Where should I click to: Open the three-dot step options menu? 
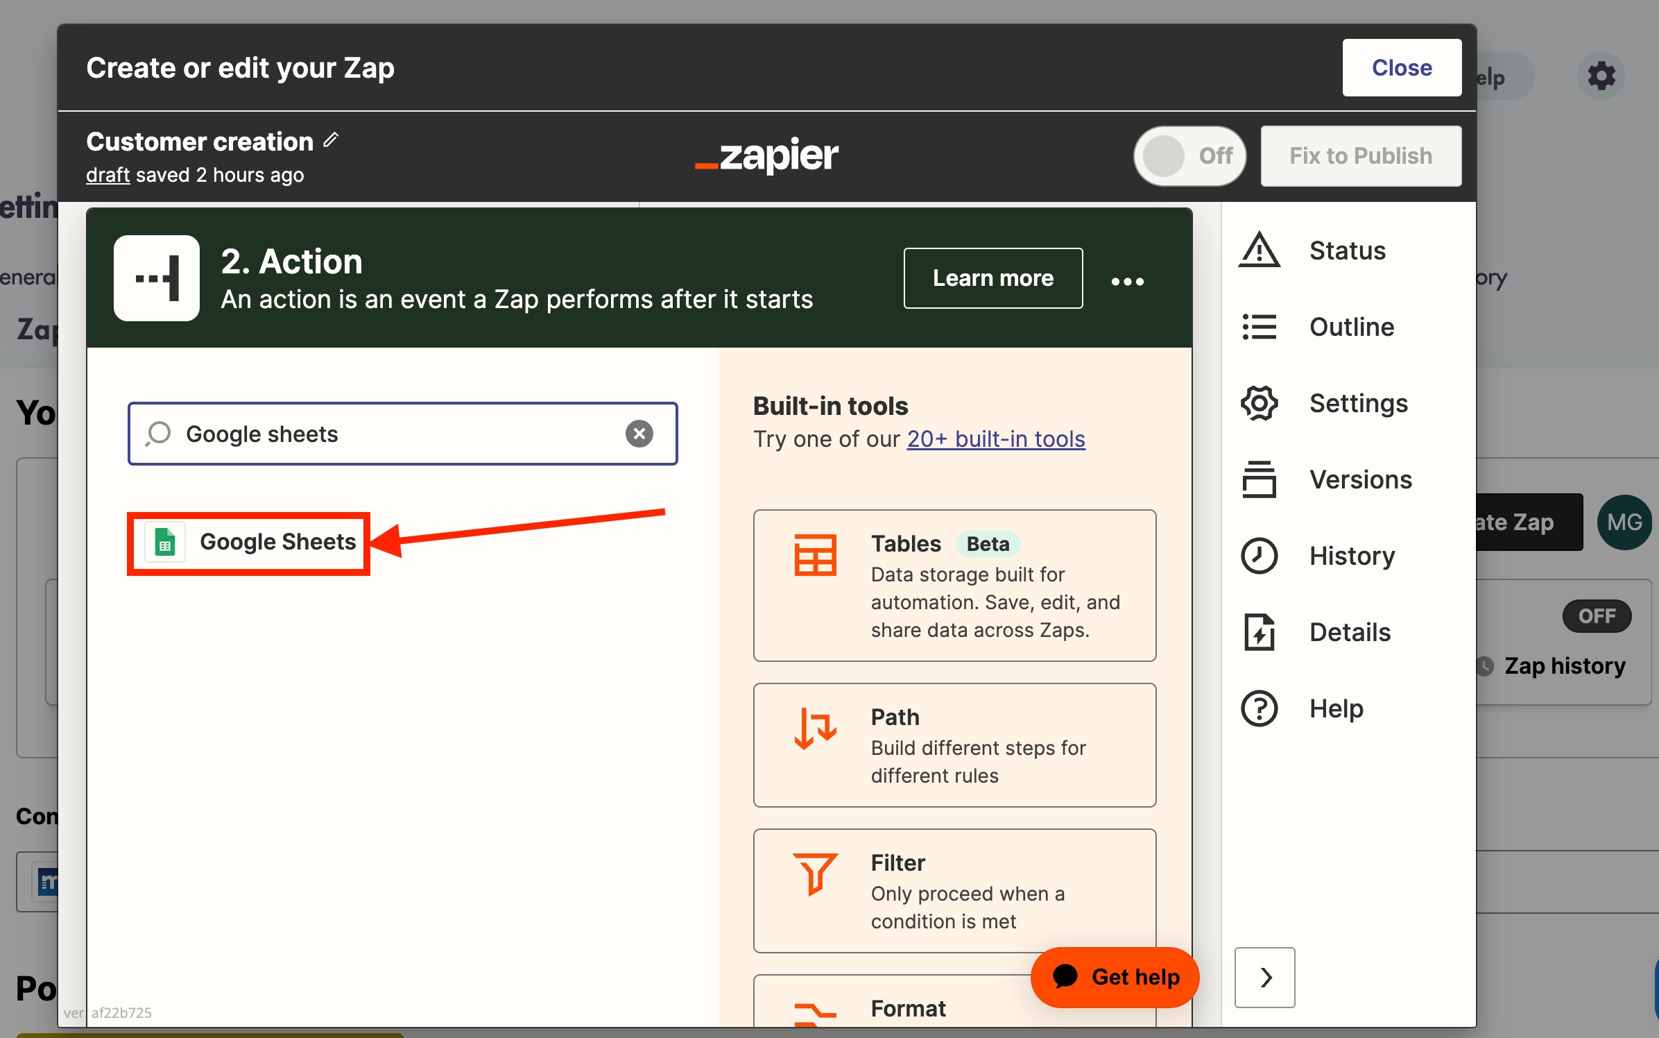[x=1127, y=281]
